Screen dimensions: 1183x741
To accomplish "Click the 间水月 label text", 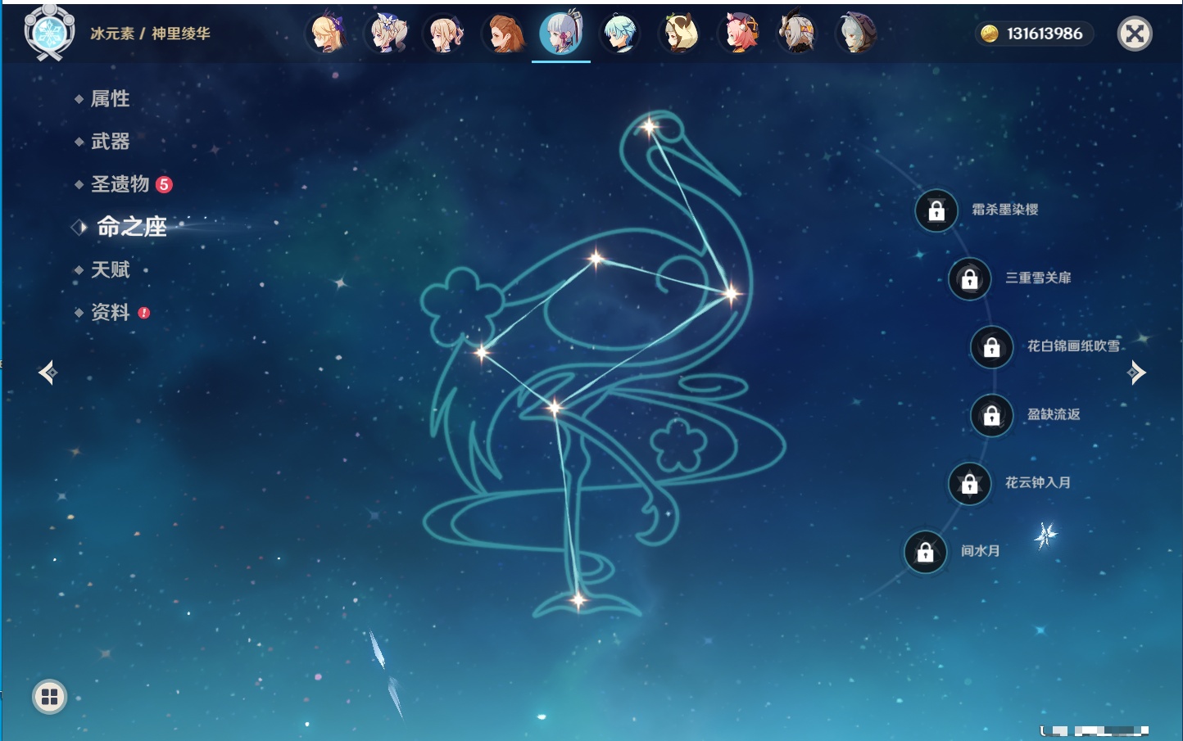I will click(981, 551).
